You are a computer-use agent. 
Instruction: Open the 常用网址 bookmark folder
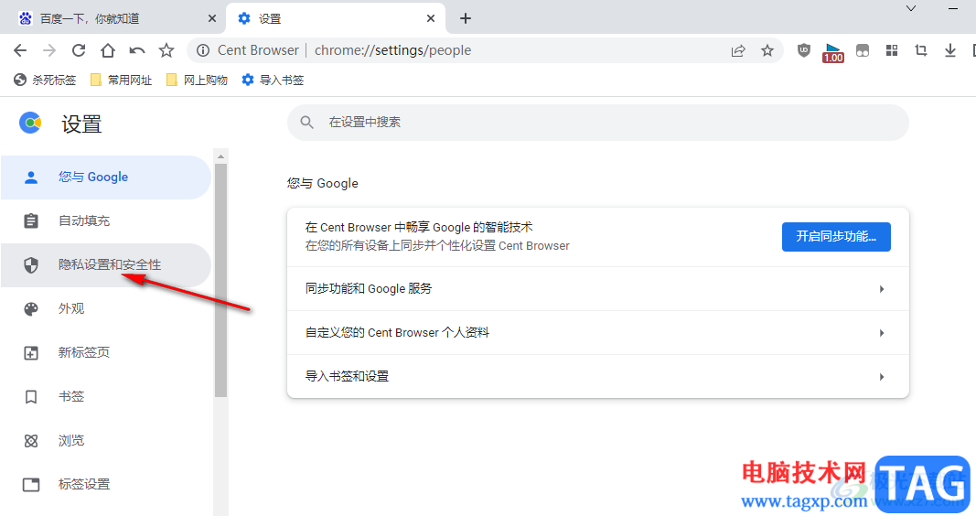pos(122,80)
